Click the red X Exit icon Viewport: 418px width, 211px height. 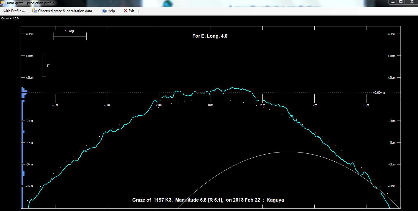(125, 11)
